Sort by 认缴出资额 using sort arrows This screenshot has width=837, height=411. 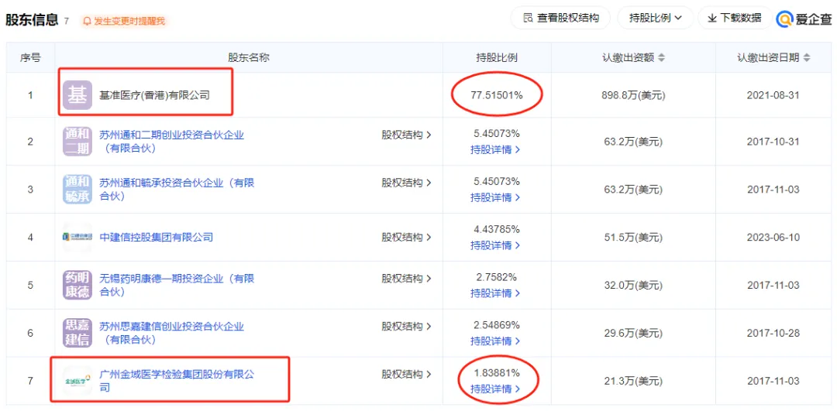(x=661, y=57)
